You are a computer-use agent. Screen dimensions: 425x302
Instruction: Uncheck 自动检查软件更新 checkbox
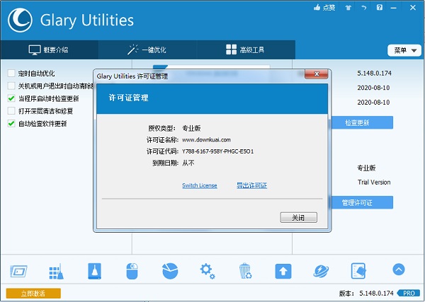click(11, 124)
